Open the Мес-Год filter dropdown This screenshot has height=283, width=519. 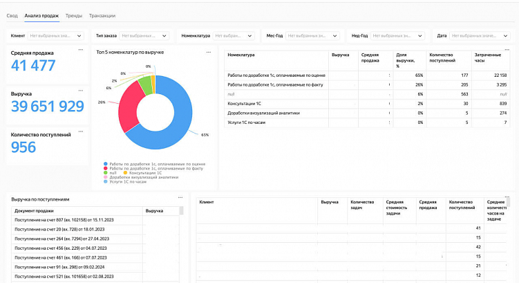312,36
